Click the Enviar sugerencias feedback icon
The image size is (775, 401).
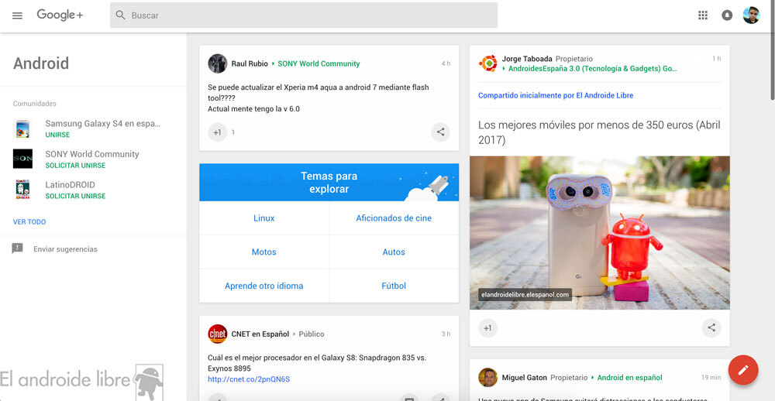pos(17,249)
